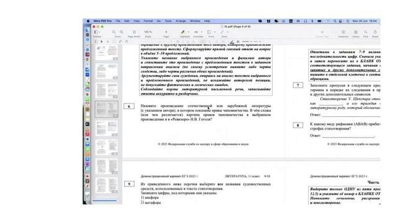This screenshot has height=223, width=397.
Task: Open the line style dropdown
Action: click(x=247, y=42)
